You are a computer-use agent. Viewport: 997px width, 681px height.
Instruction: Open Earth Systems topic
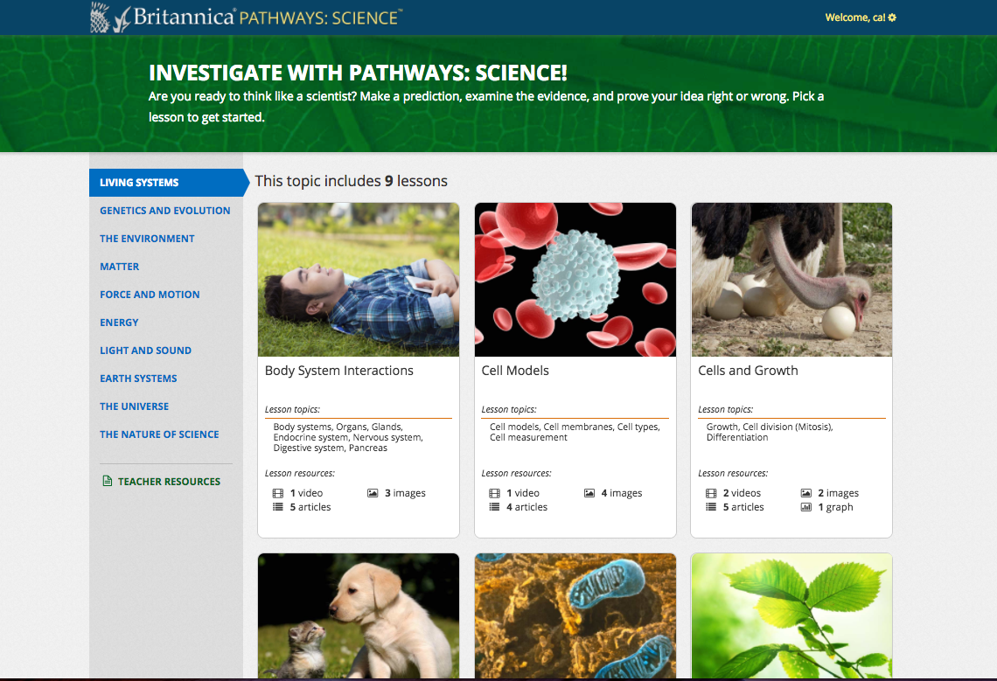(x=138, y=379)
